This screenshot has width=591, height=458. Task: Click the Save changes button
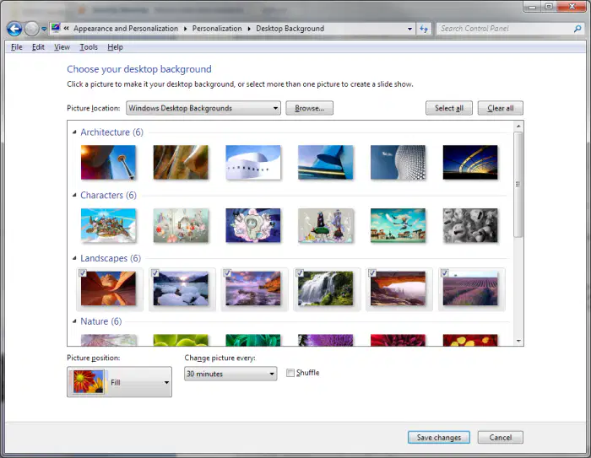[439, 437]
